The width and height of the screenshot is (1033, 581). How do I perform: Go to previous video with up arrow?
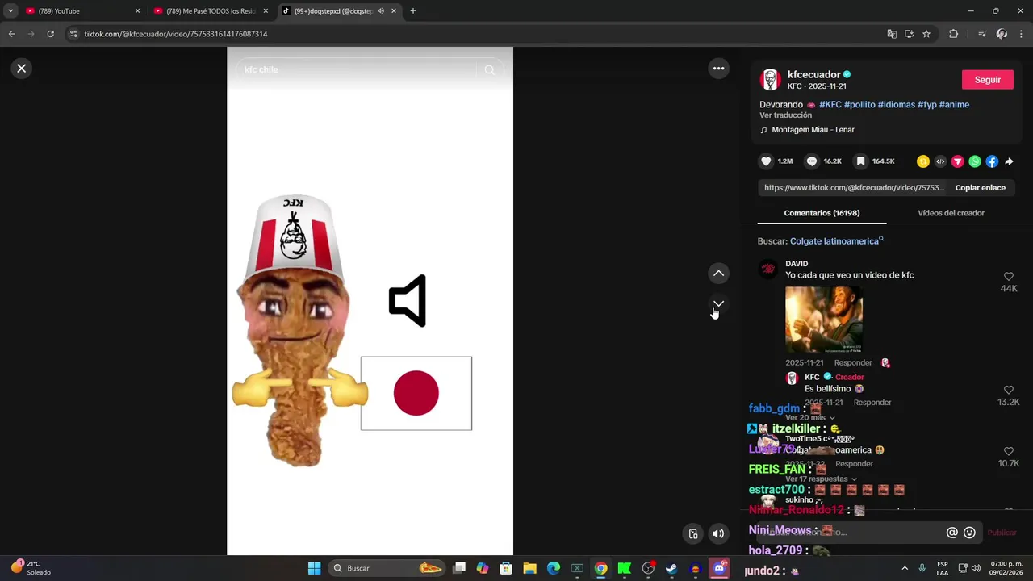718,274
